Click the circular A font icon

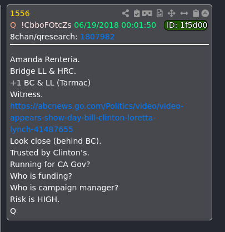pyautogui.click(x=205, y=13)
